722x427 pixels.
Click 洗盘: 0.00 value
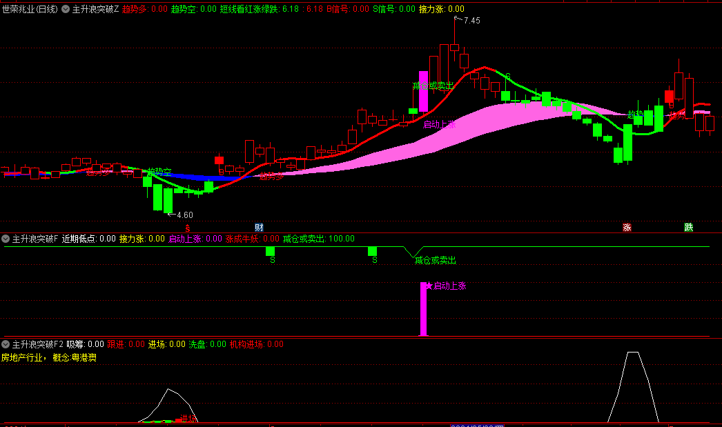click(208, 344)
